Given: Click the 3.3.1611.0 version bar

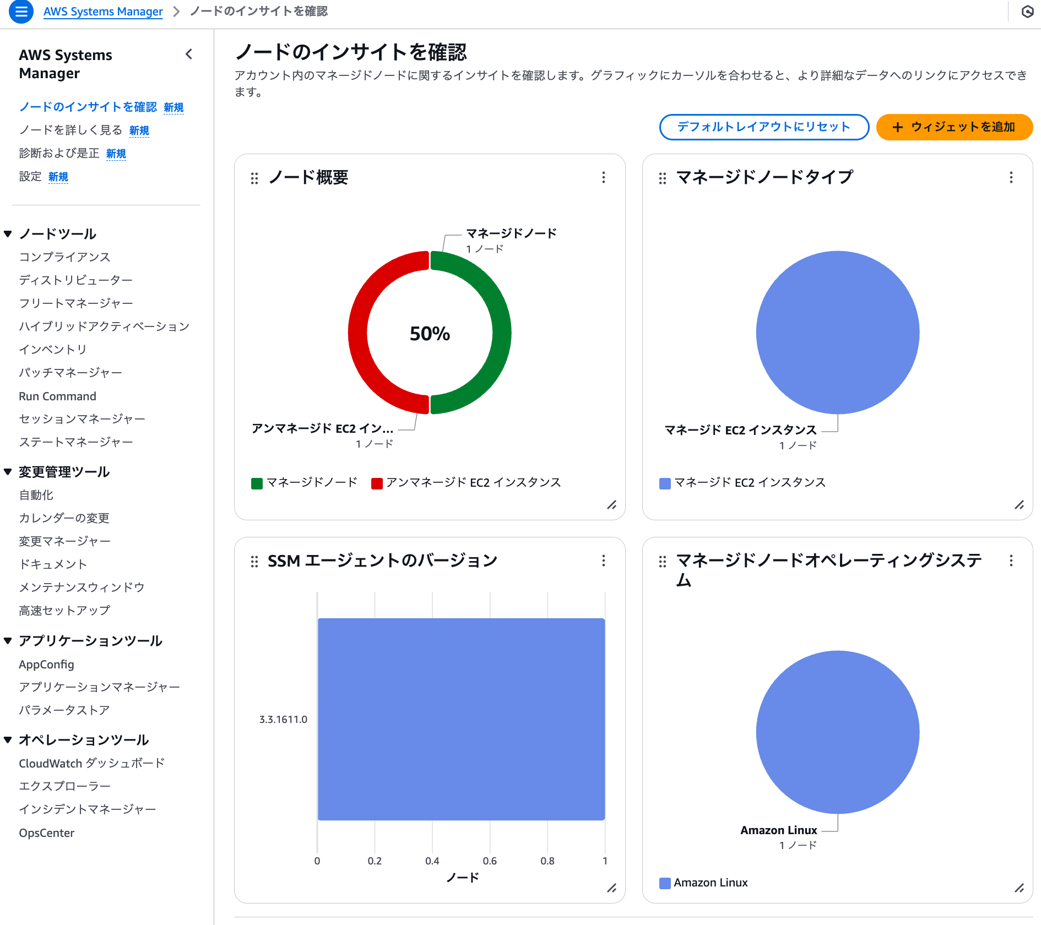Looking at the screenshot, I should 462,719.
